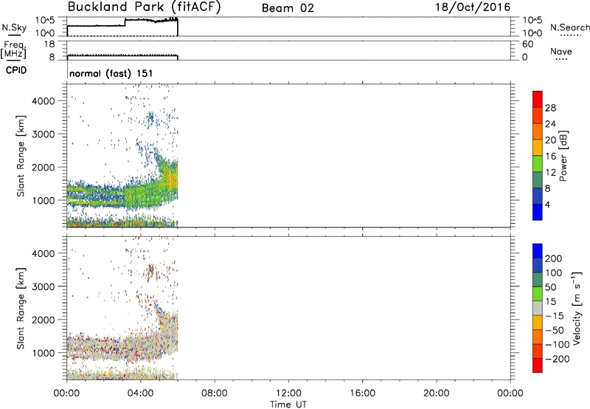Click the 'Nave' legend label
Image resolution: width=590 pixels, height=409 pixels.
tap(561, 51)
